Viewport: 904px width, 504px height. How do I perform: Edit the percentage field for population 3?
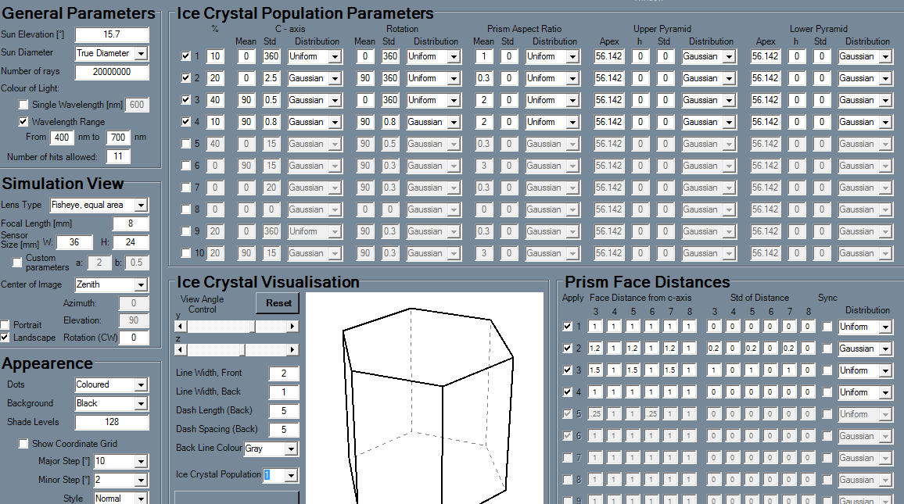[215, 100]
